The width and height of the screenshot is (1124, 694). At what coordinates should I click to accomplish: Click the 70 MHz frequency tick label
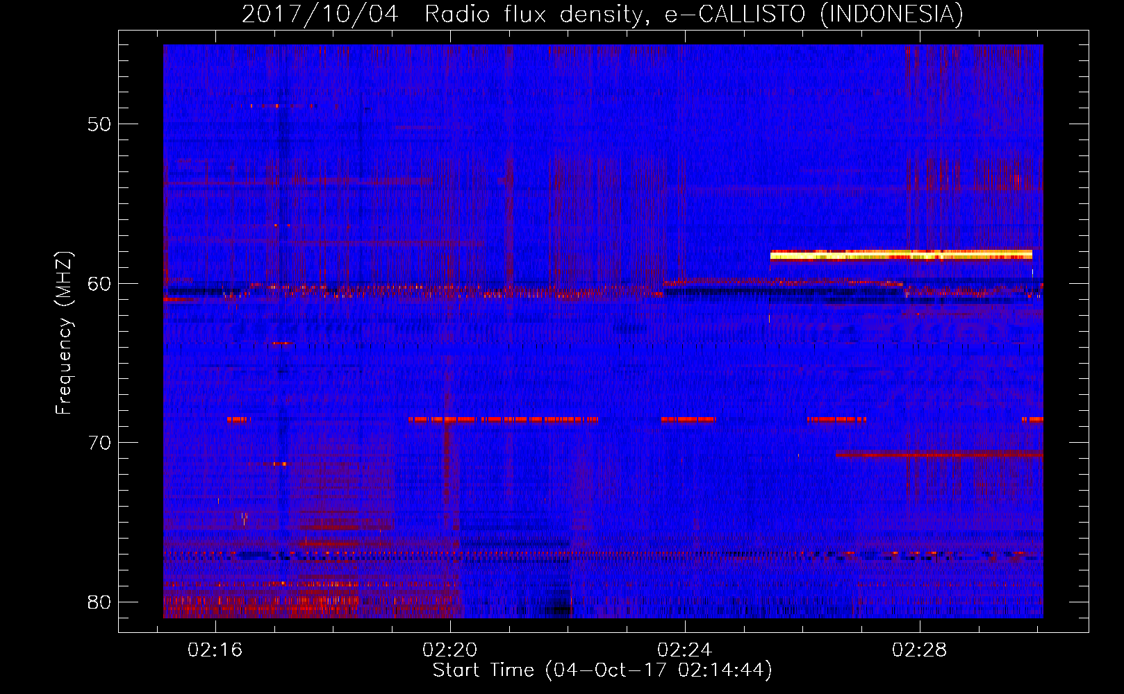point(99,443)
